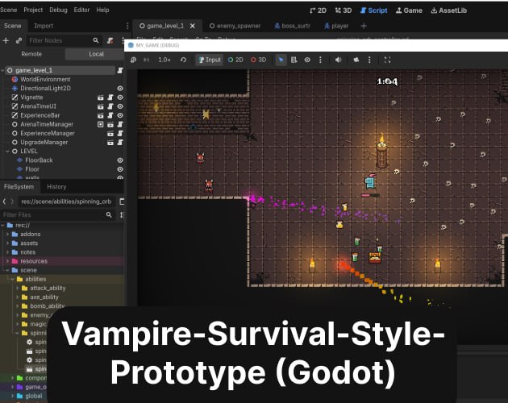Click the split mode icon in FileSystem path
This screenshot has width=508, height=403.
[122, 201]
